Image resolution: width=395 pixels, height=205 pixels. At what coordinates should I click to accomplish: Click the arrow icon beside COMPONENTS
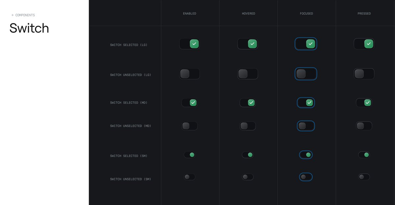tap(12, 15)
